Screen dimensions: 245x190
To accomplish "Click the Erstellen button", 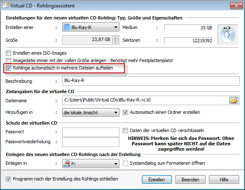I will (x=157, y=180).
